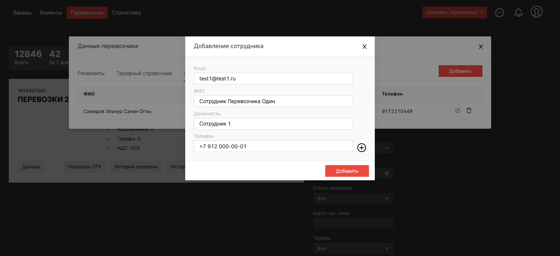Open the Тарифный справочник tab
This screenshot has height=256, width=560.
click(x=144, y=73)
